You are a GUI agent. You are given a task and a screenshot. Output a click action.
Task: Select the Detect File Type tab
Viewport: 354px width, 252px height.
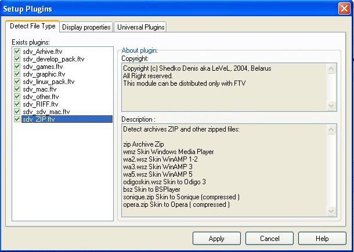coord(32,26)
